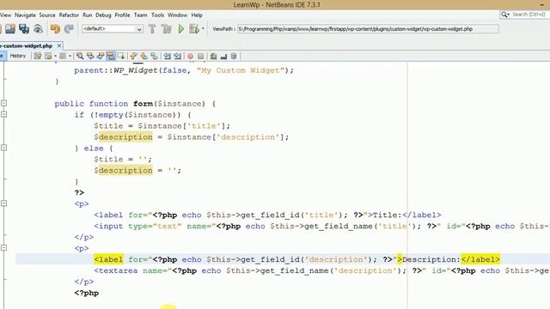Click the Build Project hammer icon
The image size is (550, 309).
(x=152, y=28)
